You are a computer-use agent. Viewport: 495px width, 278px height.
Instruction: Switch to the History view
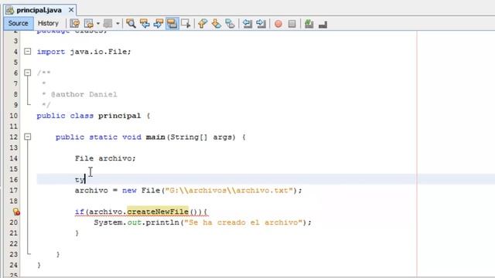click(48, 23)
